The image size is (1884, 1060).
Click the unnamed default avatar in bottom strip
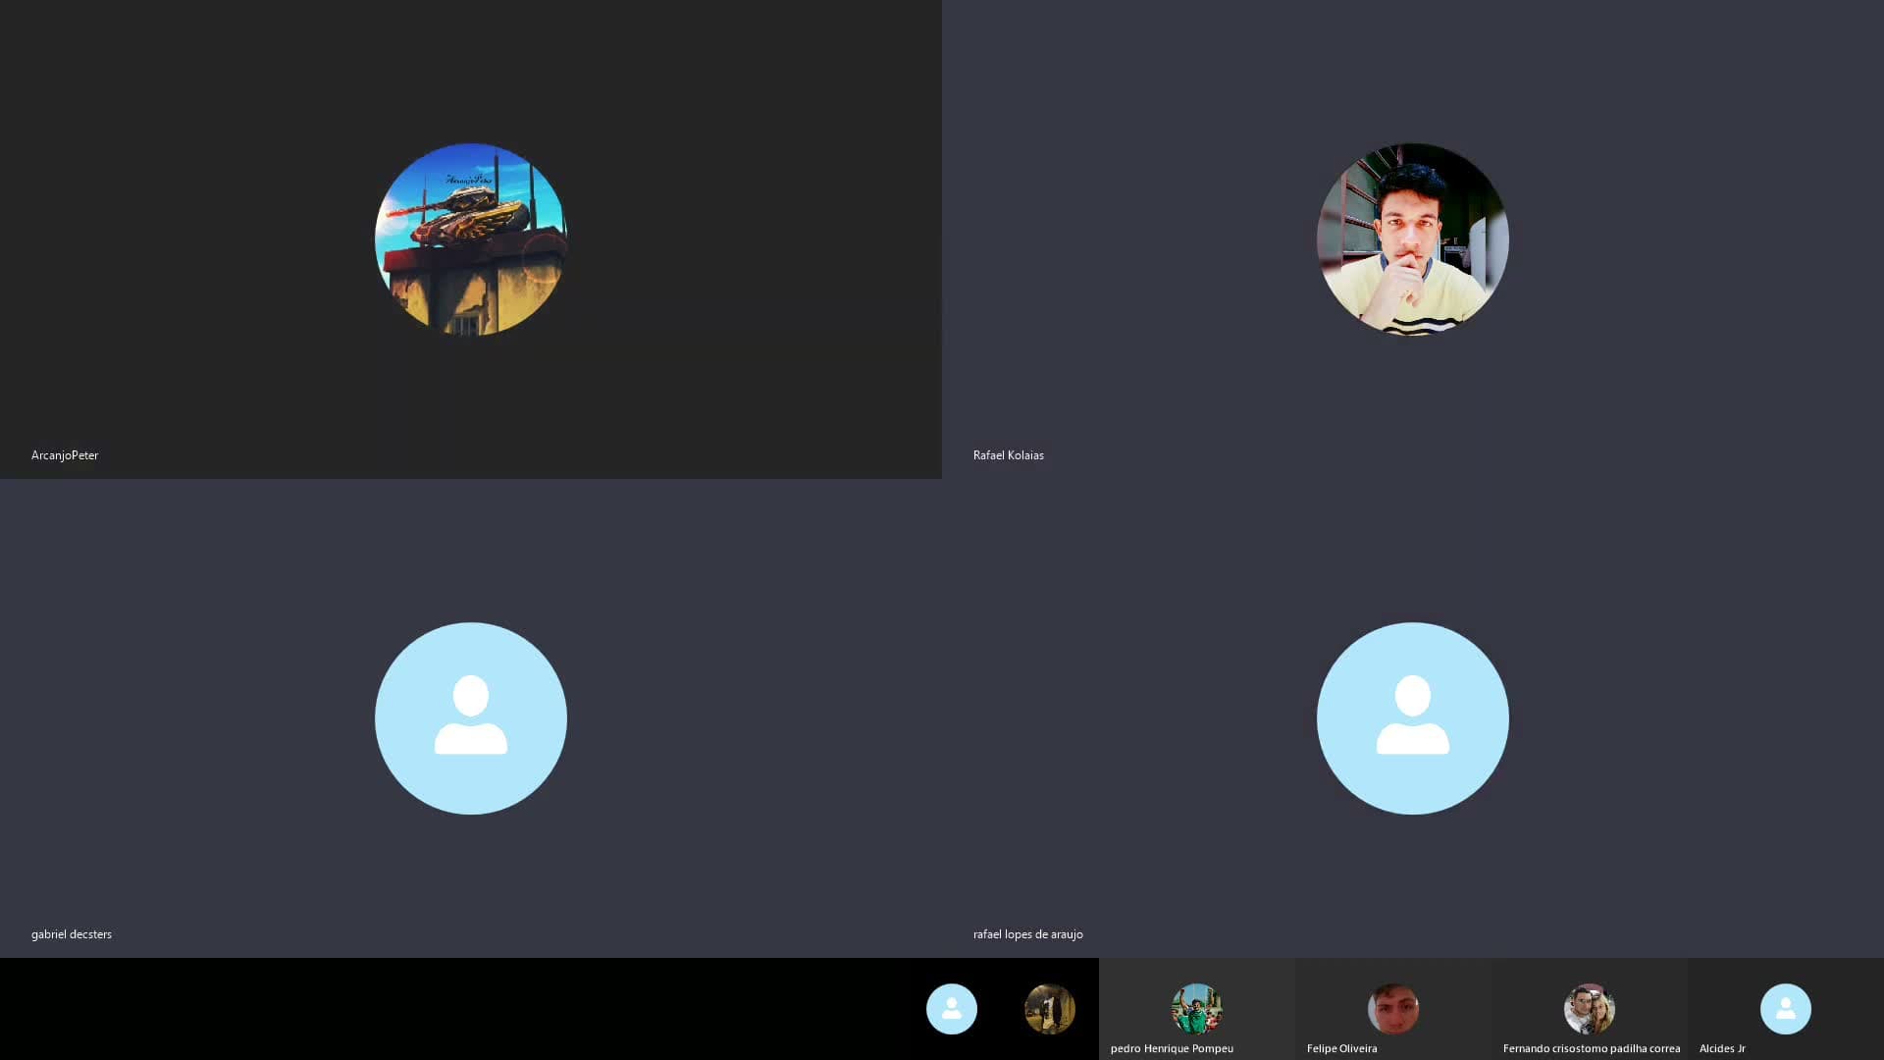point(952,1009)
